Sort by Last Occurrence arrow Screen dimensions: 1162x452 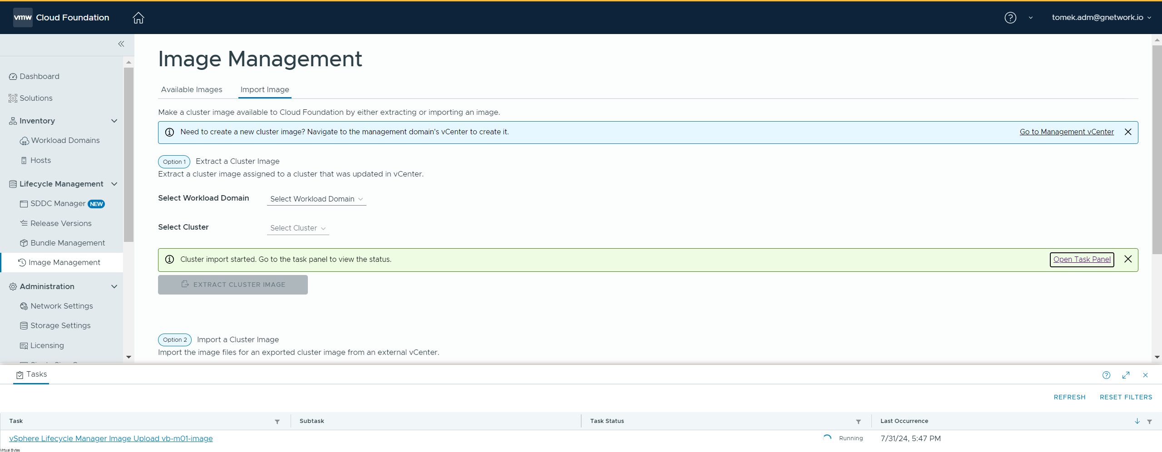pos(1137,421)
